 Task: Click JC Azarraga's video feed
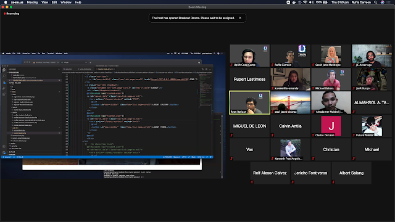372,55
